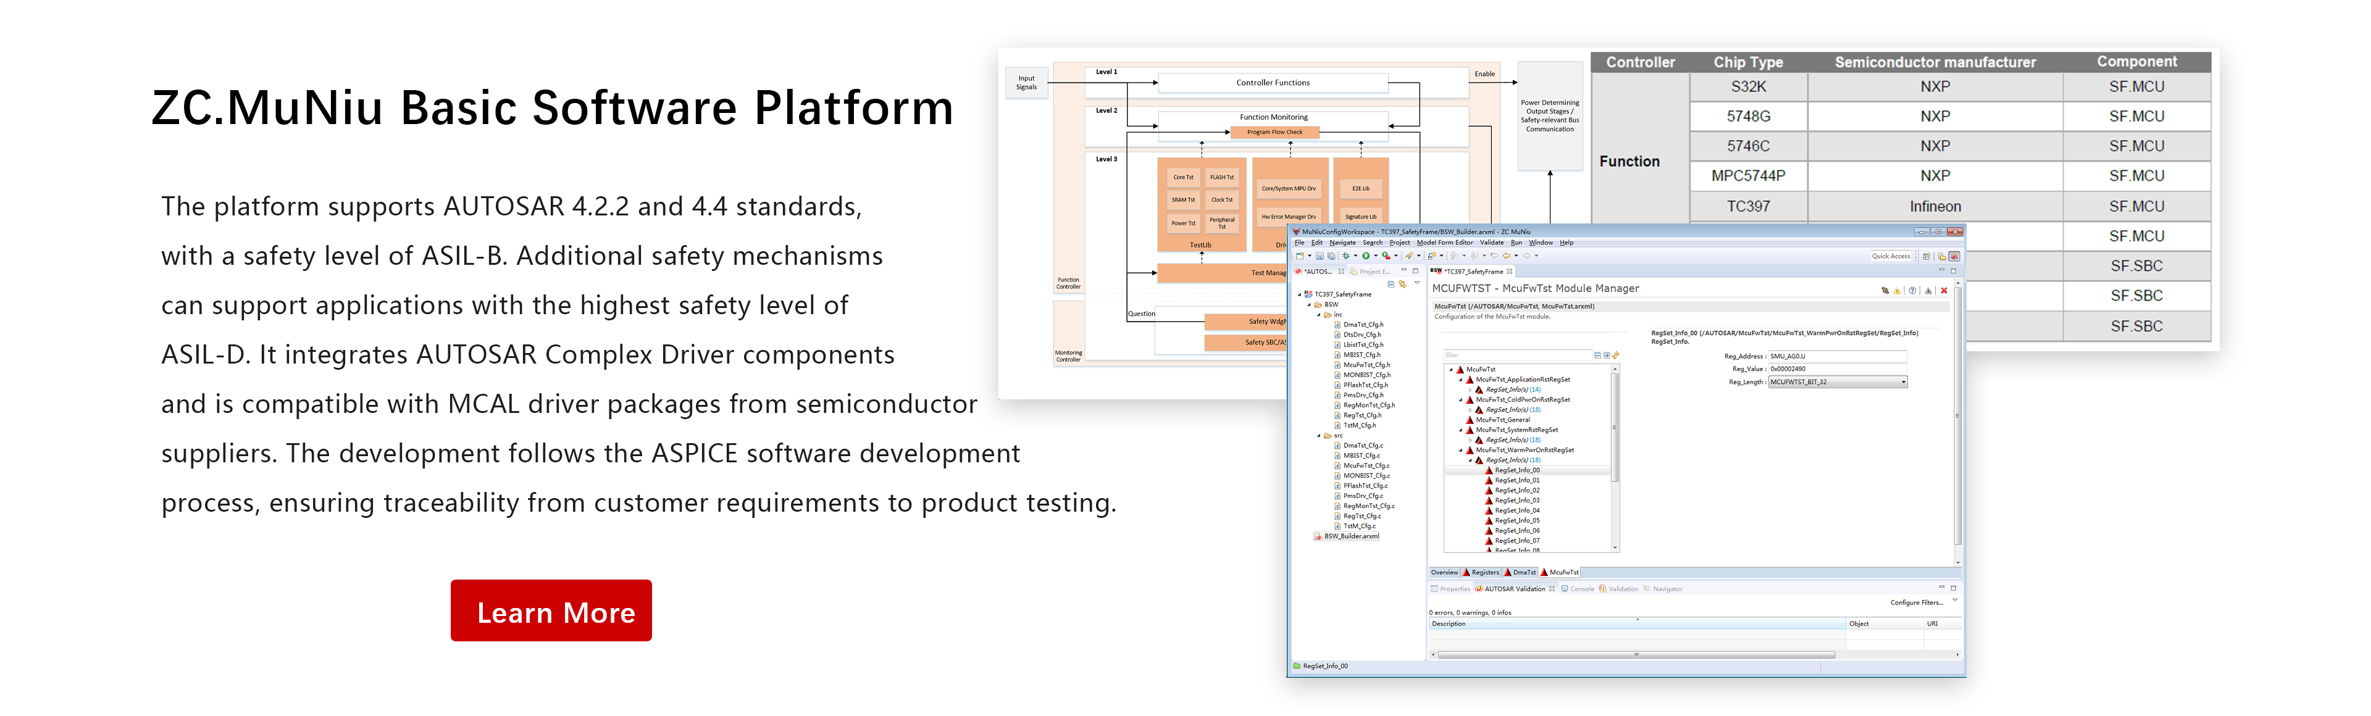Click the Quick Access field
2371x716 pixels.
pos(1891,256)
